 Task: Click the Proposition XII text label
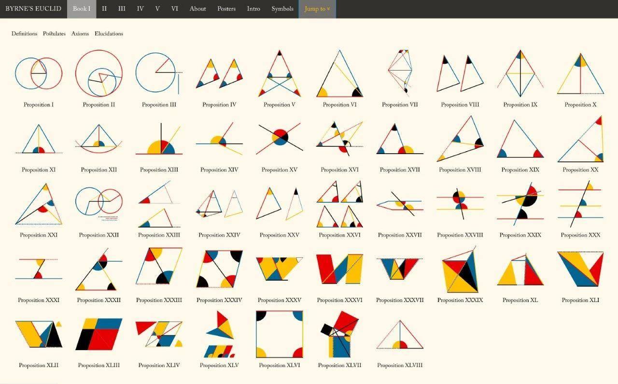pos(99,170)
